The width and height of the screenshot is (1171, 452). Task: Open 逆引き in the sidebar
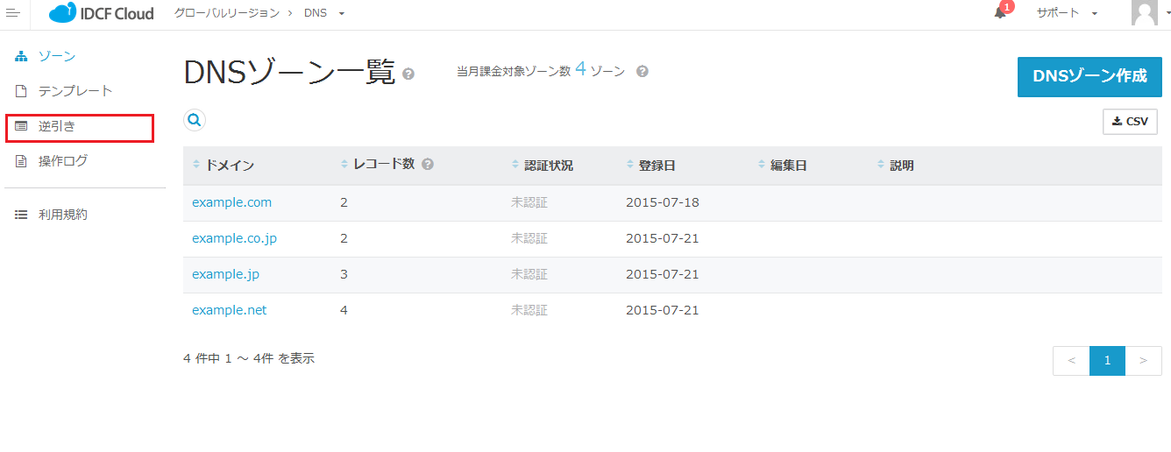click(x=57, y=126)
